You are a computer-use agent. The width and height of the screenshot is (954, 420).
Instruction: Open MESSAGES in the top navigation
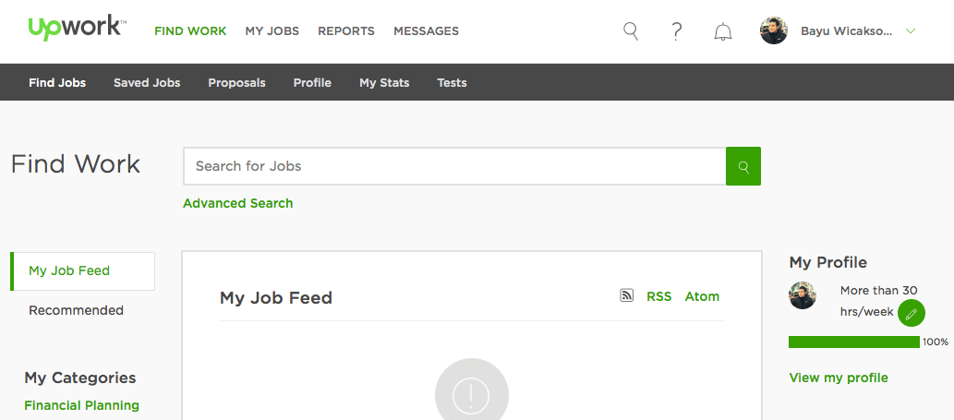(x=426, y=30)
